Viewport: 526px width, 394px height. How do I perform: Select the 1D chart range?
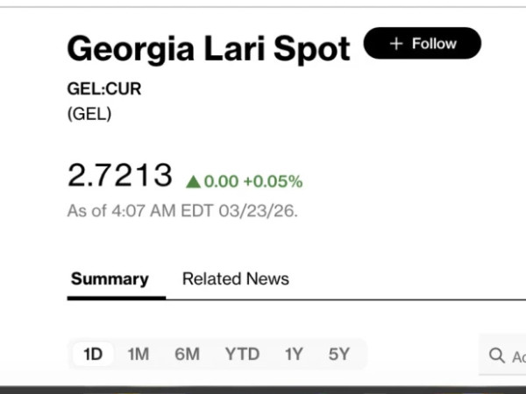click(x=93, y=355)
